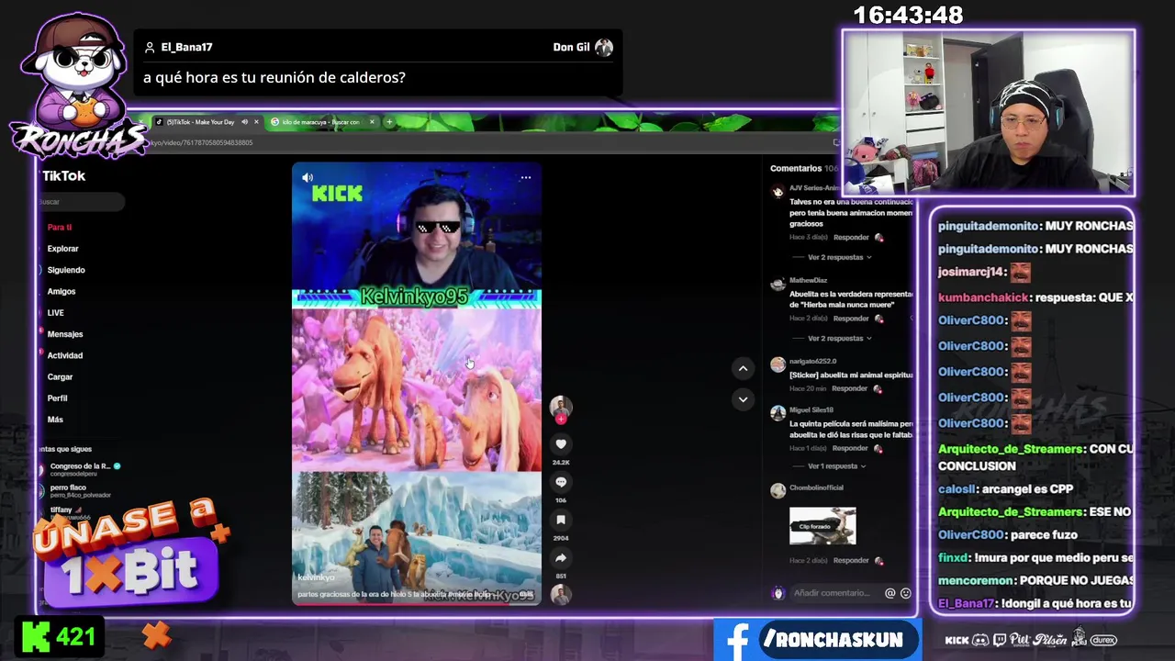Open 'Perfil' in the TikTok sidebar
The height and width of the screenshot is (661, 1175).
click(57, 398)
